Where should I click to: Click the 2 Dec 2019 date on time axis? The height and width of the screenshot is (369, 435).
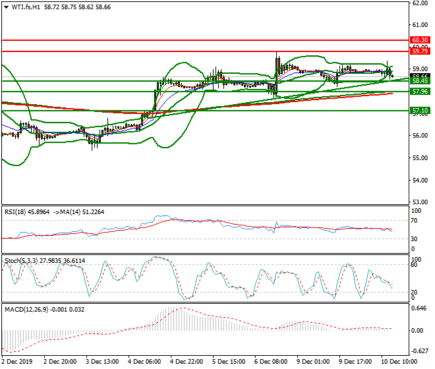18,361
